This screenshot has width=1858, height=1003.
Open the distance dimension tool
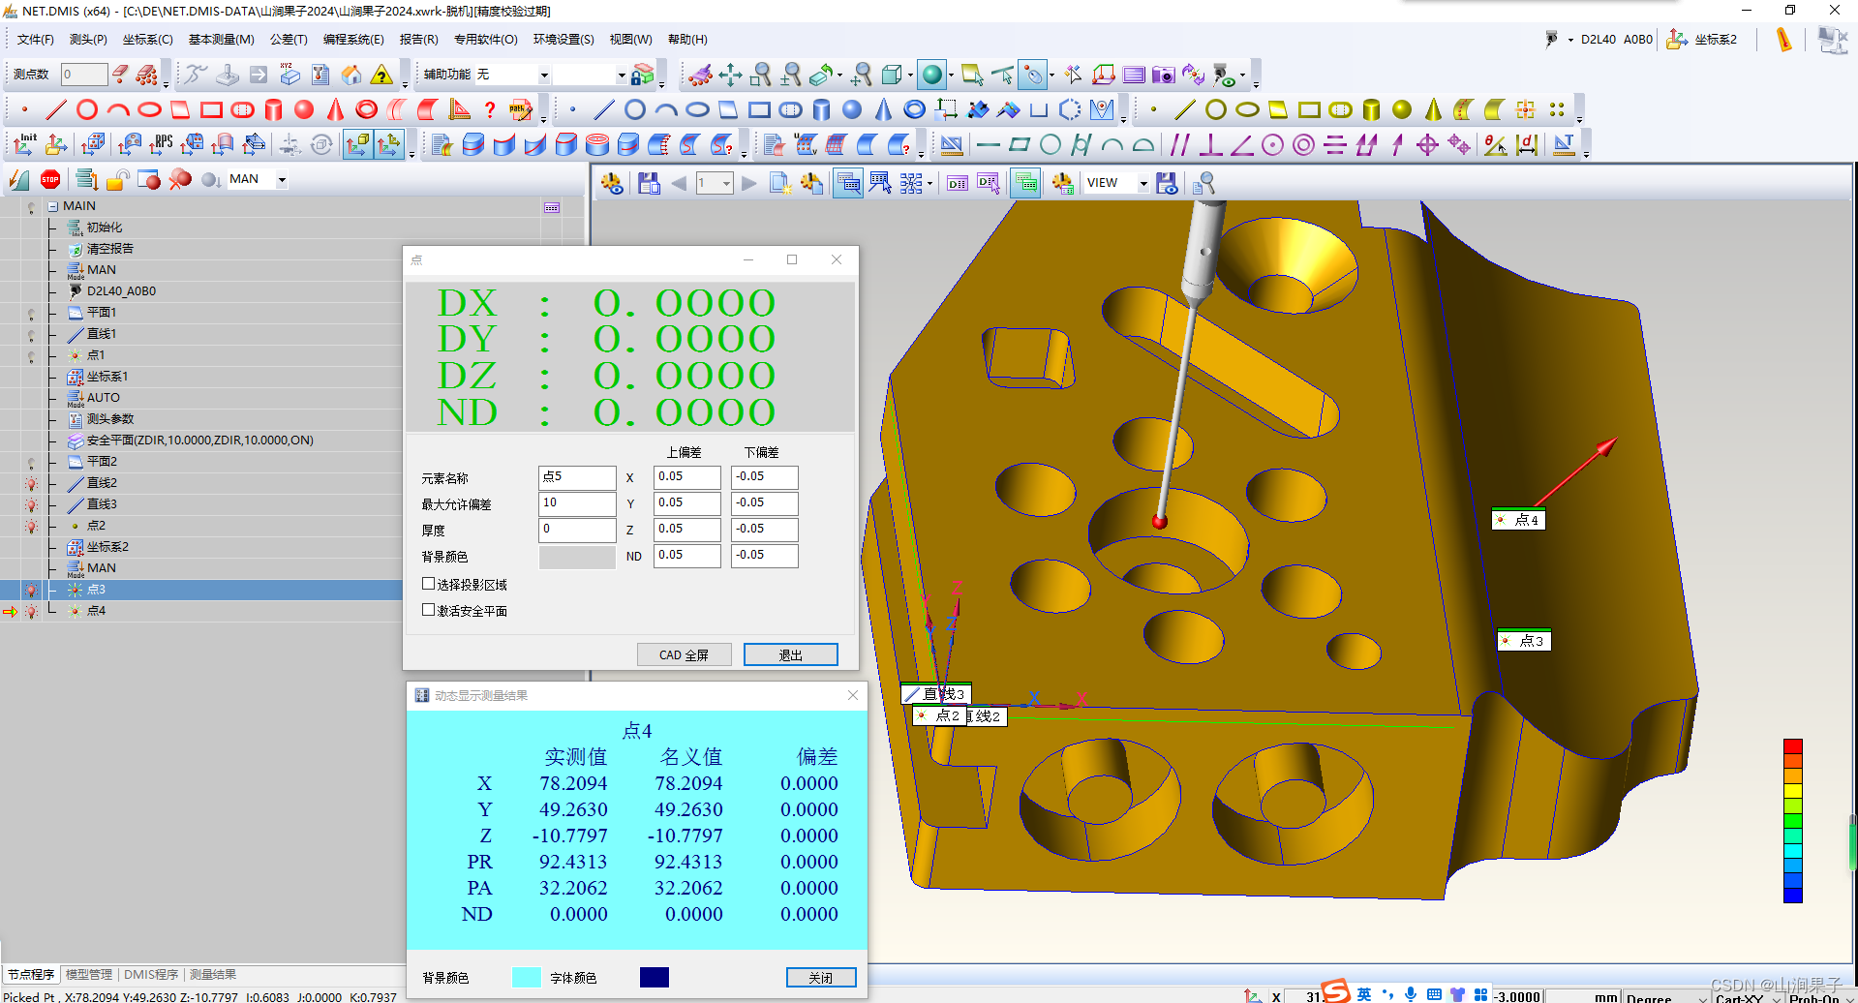coord(1528,144)
